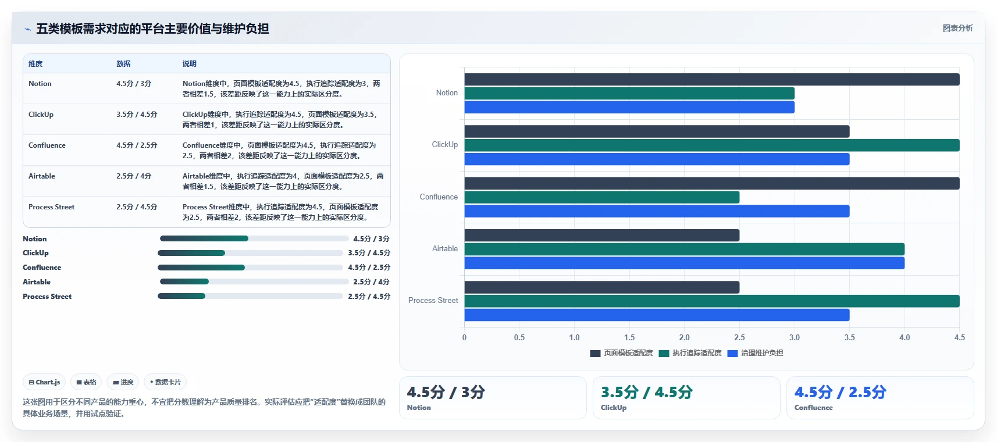Image resolution: width=997 pixels, height=442 pixels.
Task: Click the 2.5分 / 4.5分 value beside Process Street progress
Action: [369, 297]
